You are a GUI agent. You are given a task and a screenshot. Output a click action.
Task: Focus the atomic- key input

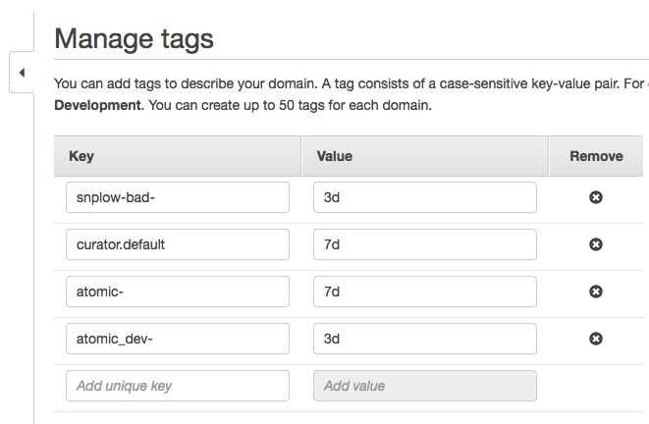tap(178, 291)
